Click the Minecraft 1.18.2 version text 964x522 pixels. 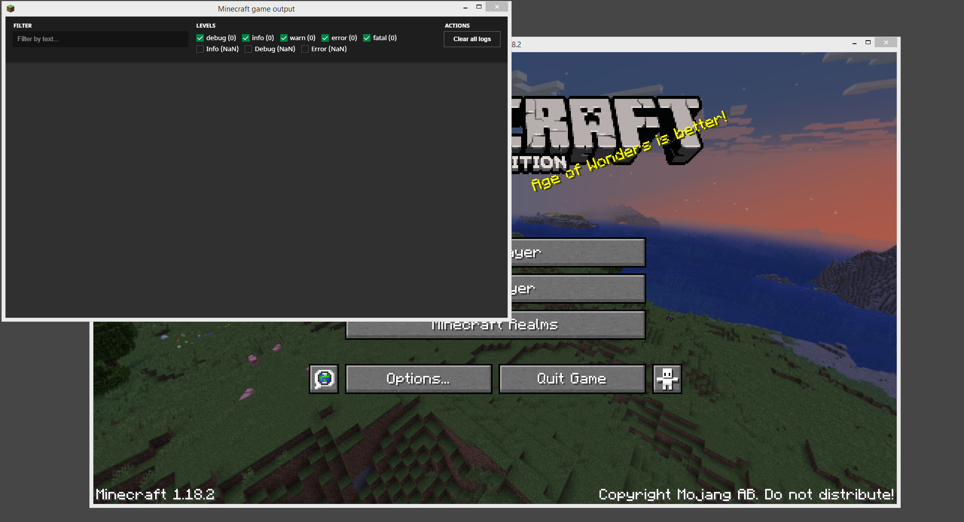point(155,494)
